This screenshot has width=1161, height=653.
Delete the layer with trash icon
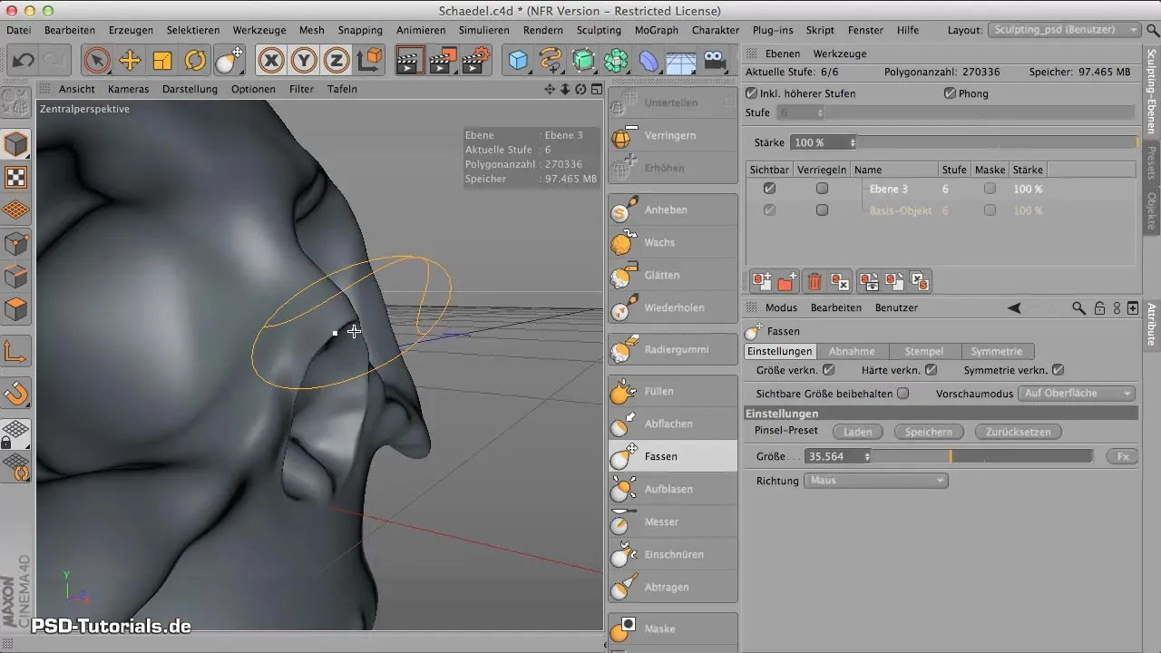click(815, 282)
